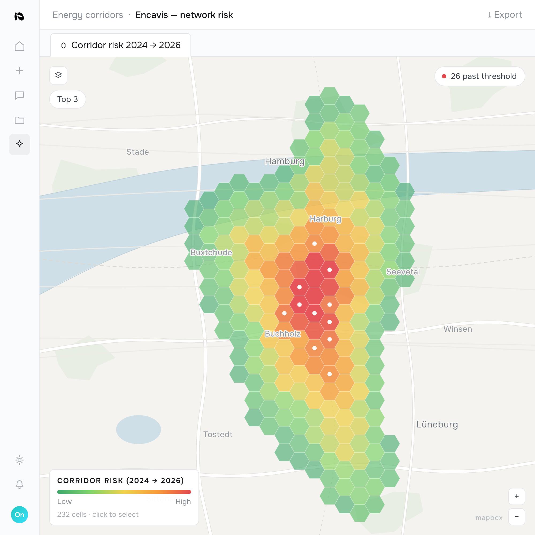Viewport: 535px width, 535px height.
Task: Click the Tostedt map label
Action: pyautogui.click(x=218, y=434)
